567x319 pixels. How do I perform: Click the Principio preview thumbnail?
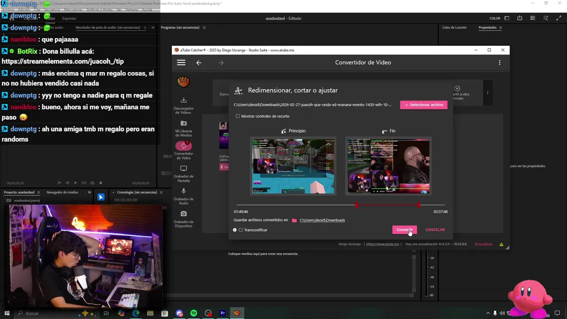[293, 166]
